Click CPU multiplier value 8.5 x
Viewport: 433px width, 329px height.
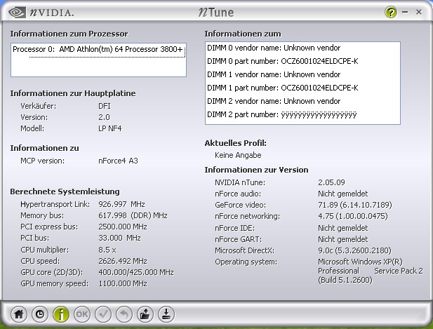(107, 250)
